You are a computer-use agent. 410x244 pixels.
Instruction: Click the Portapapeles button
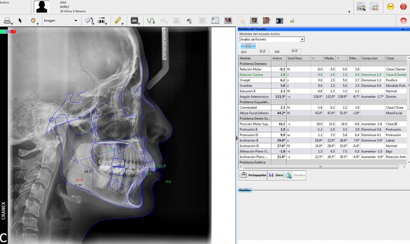253,175
